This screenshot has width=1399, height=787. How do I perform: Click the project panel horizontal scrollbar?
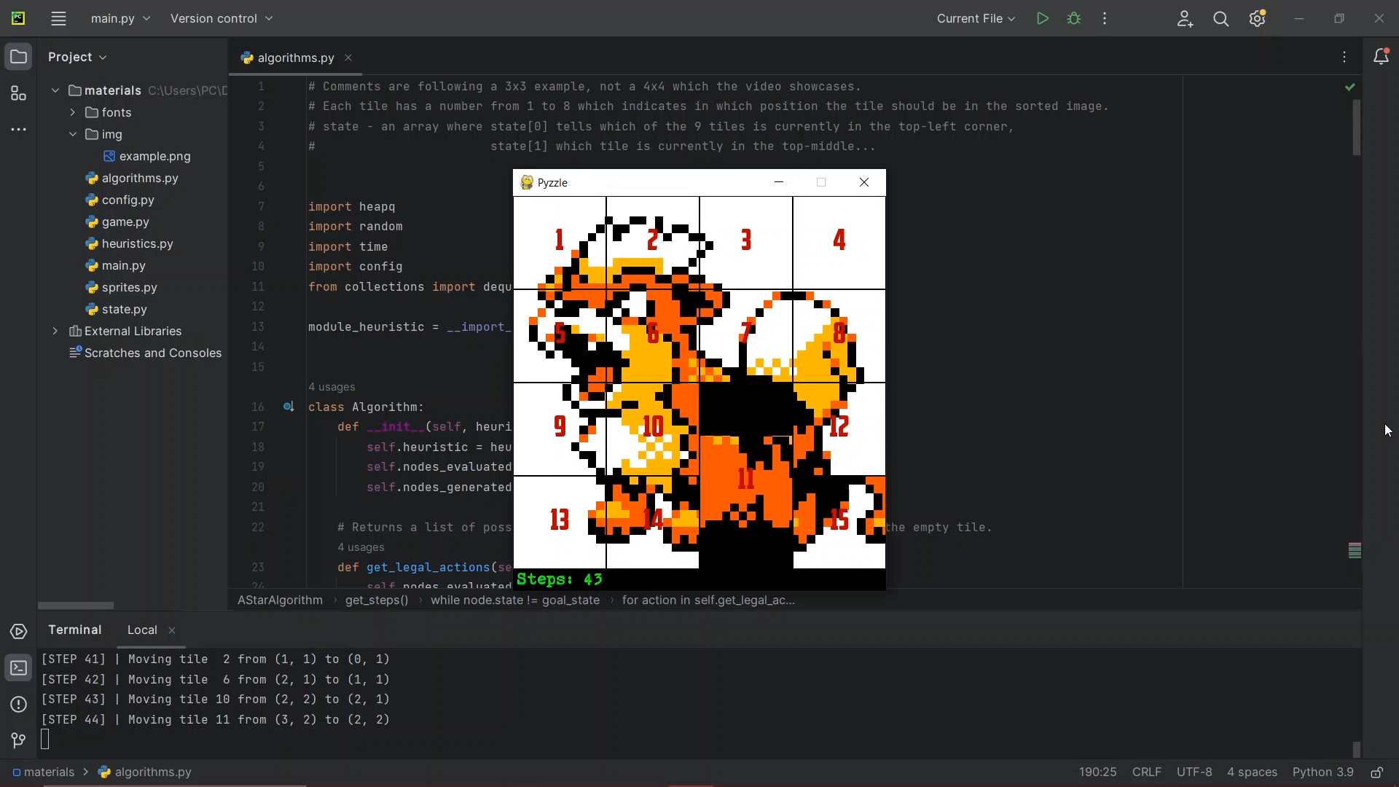(x=77, y=606)
